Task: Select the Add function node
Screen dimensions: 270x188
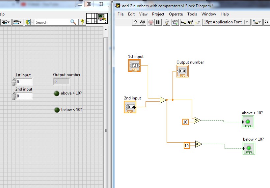Action: 163,100
